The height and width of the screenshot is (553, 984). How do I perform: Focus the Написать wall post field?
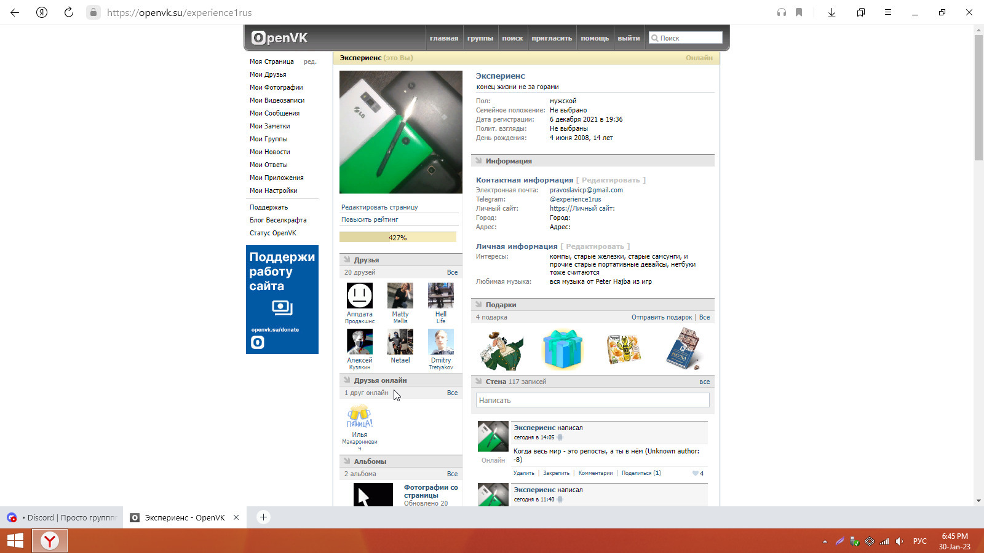(593, 401)
